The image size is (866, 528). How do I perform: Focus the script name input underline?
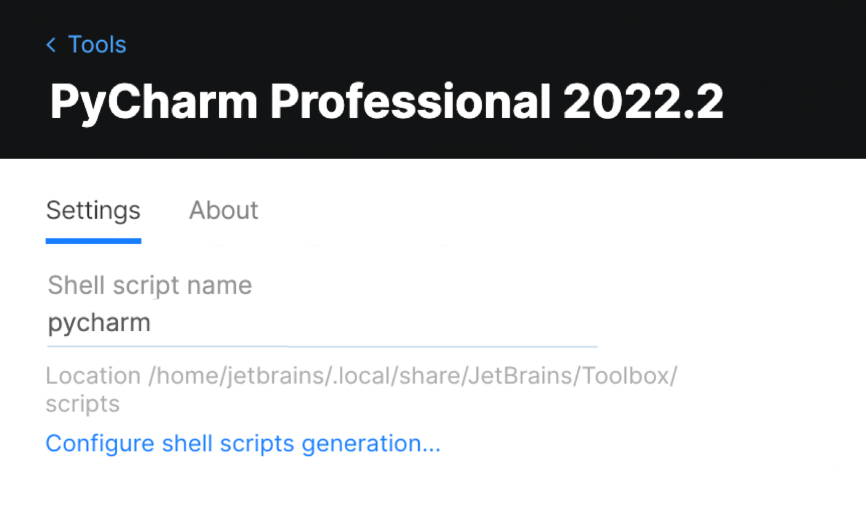321,347
